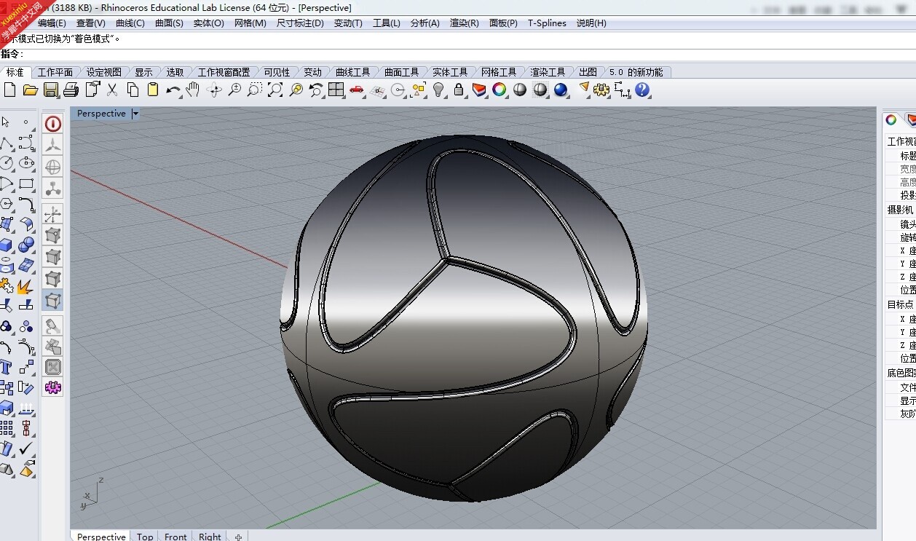Open the 曲面(S) menu
This screenshot has height=541, width=916.
point(169,23)
